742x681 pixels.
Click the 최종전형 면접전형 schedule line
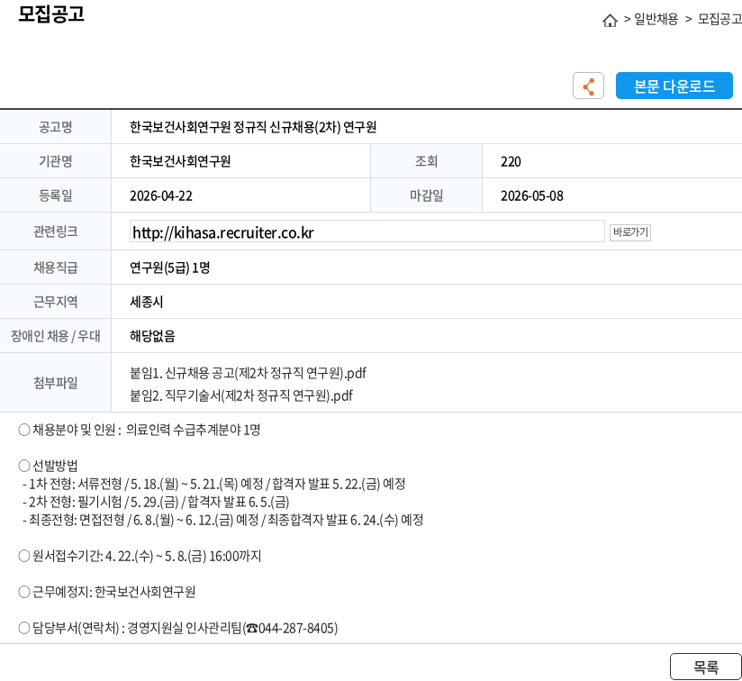[222, 520]
